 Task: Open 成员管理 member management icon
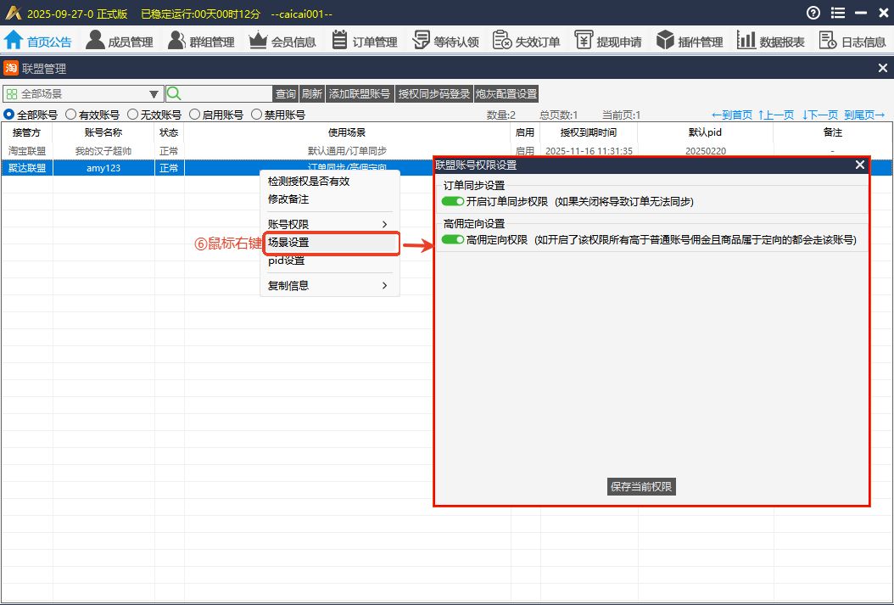pos(95,40)
